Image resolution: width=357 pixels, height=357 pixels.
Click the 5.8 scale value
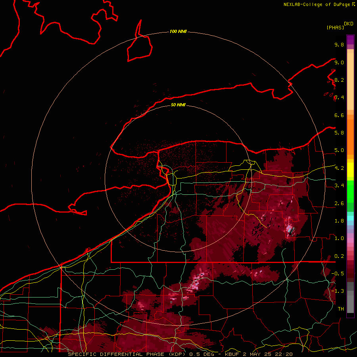point(339,133)
